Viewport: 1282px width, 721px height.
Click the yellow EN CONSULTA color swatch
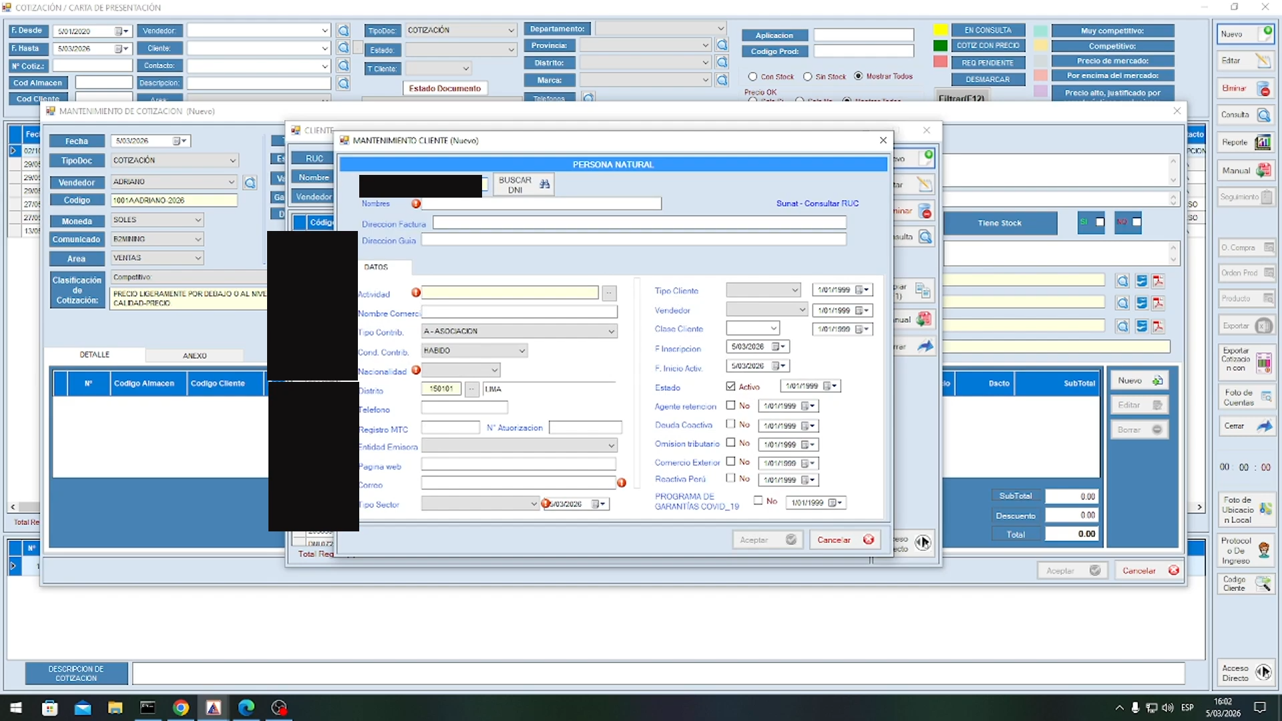(x=940, y=30)
